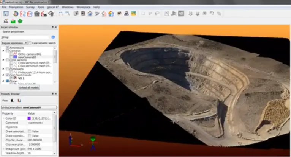
Task: Click the green figure marker in 3D view
Action: point(93,143)
